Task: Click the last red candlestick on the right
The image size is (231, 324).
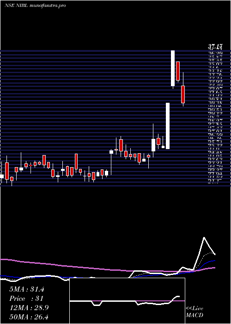Action: (x=183, y=94)
